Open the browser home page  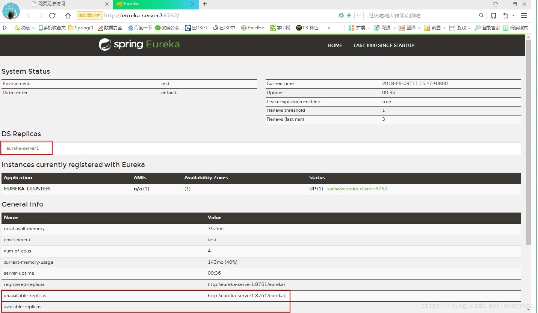[68, 15]
